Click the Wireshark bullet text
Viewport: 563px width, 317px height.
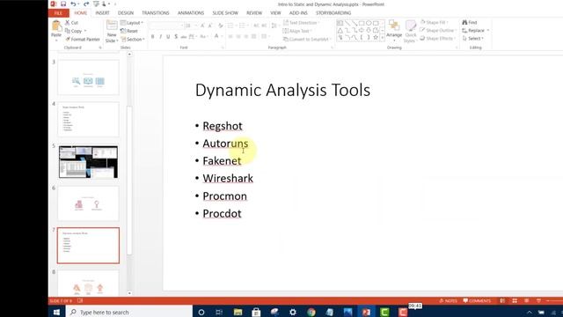(228, 178)
